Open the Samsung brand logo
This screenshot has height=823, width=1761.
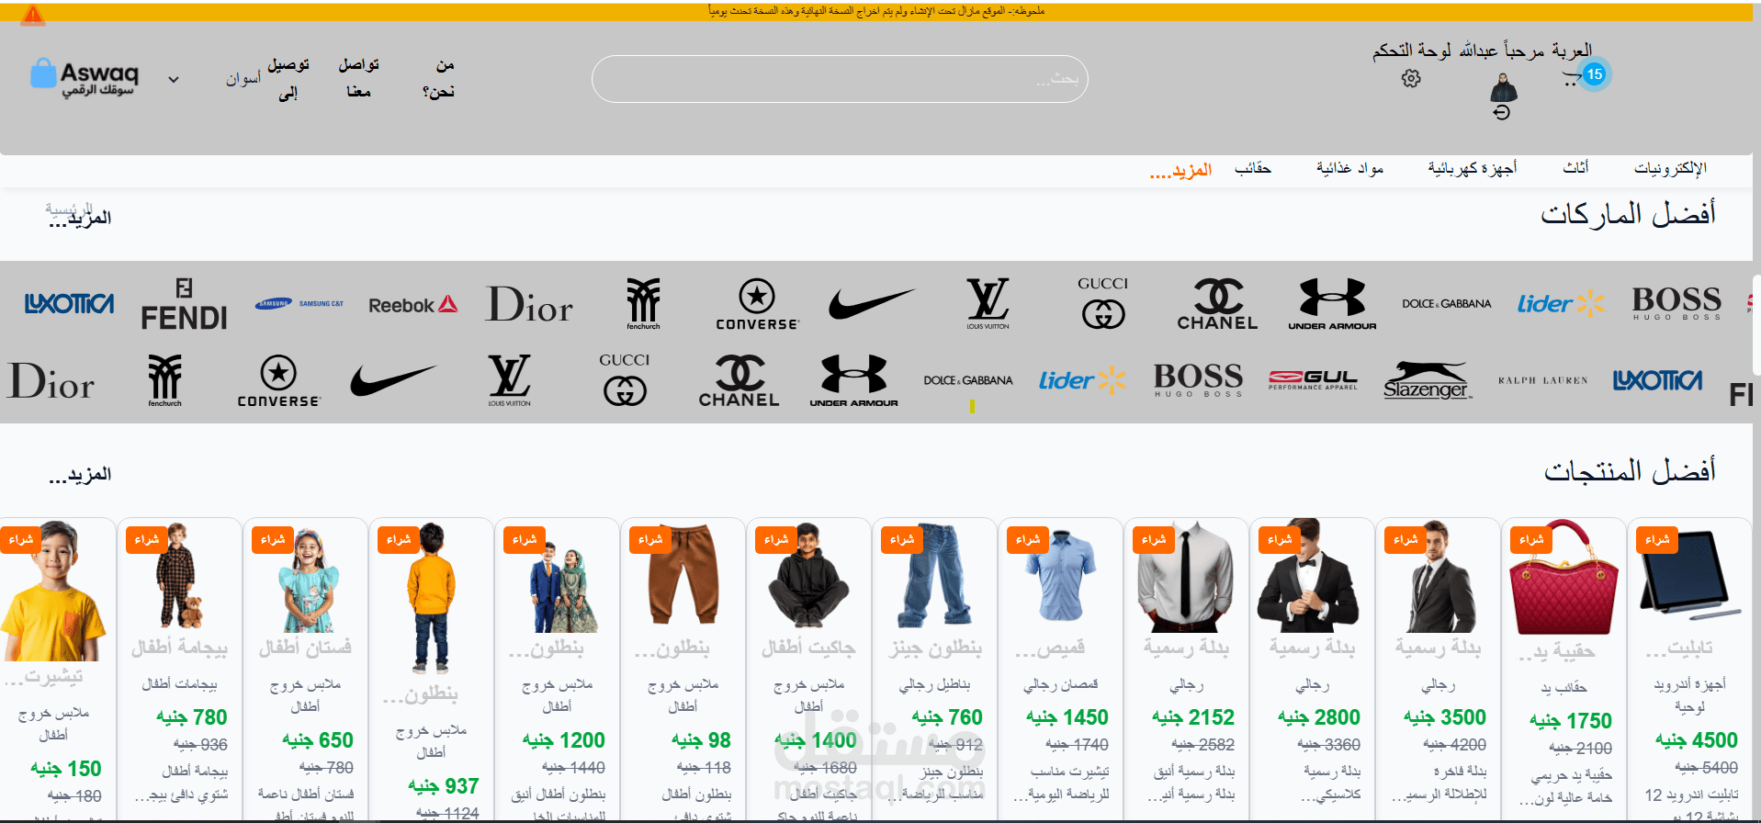[299, 303]
